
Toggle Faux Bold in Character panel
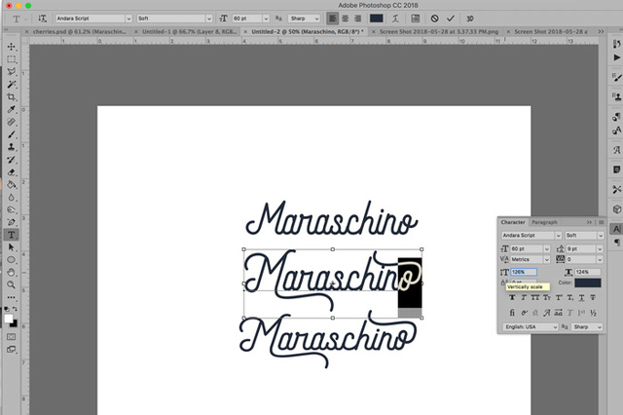[512, 297]
